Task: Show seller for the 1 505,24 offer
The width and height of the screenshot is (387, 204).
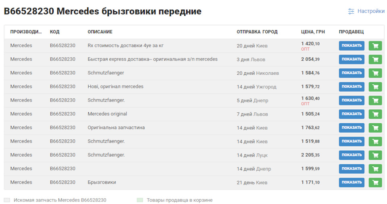Action: pyautogui.click(x=352, y=114)
